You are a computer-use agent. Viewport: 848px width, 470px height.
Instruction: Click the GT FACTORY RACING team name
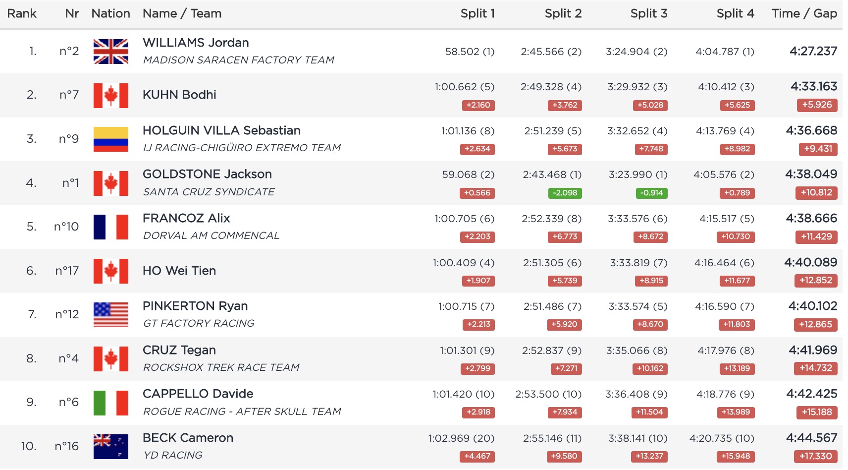199,323
